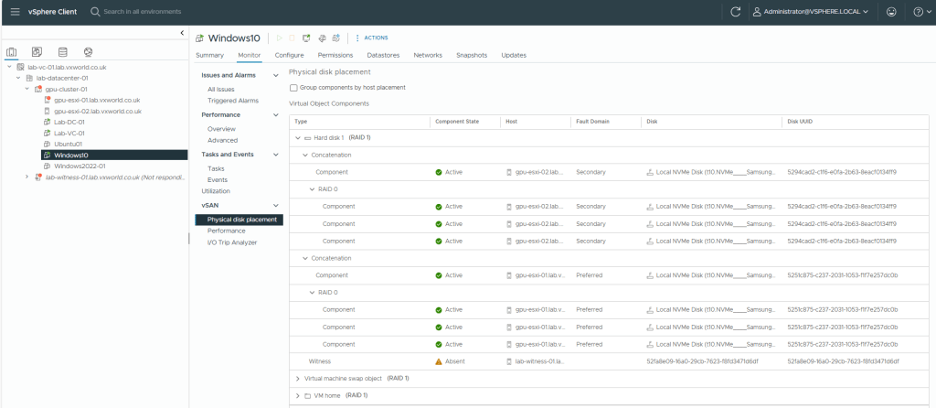Open I/O Trip Analyzer under vSAN

[x=232, y=242]
